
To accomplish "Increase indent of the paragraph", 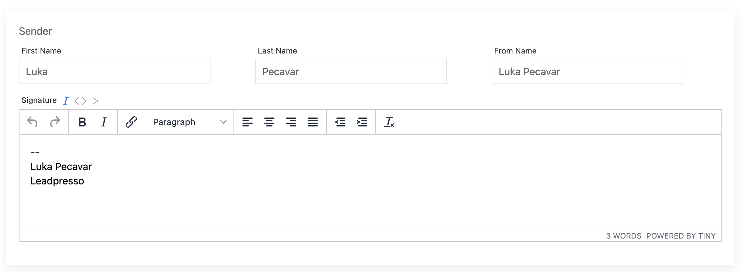I will [x=362, y=122].
